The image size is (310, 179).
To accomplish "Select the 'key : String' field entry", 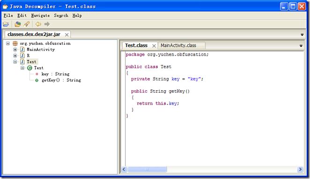I will click(x=55, y=74).
